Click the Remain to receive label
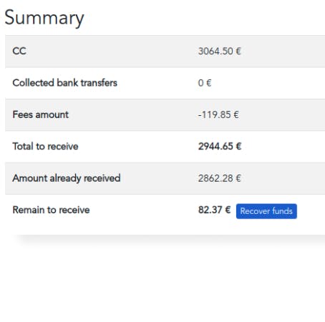This screenshot has height=322, width=325. [51, 210]
